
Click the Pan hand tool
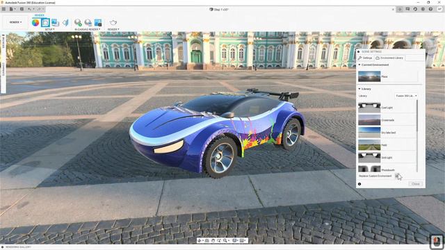tap(213, 241)
